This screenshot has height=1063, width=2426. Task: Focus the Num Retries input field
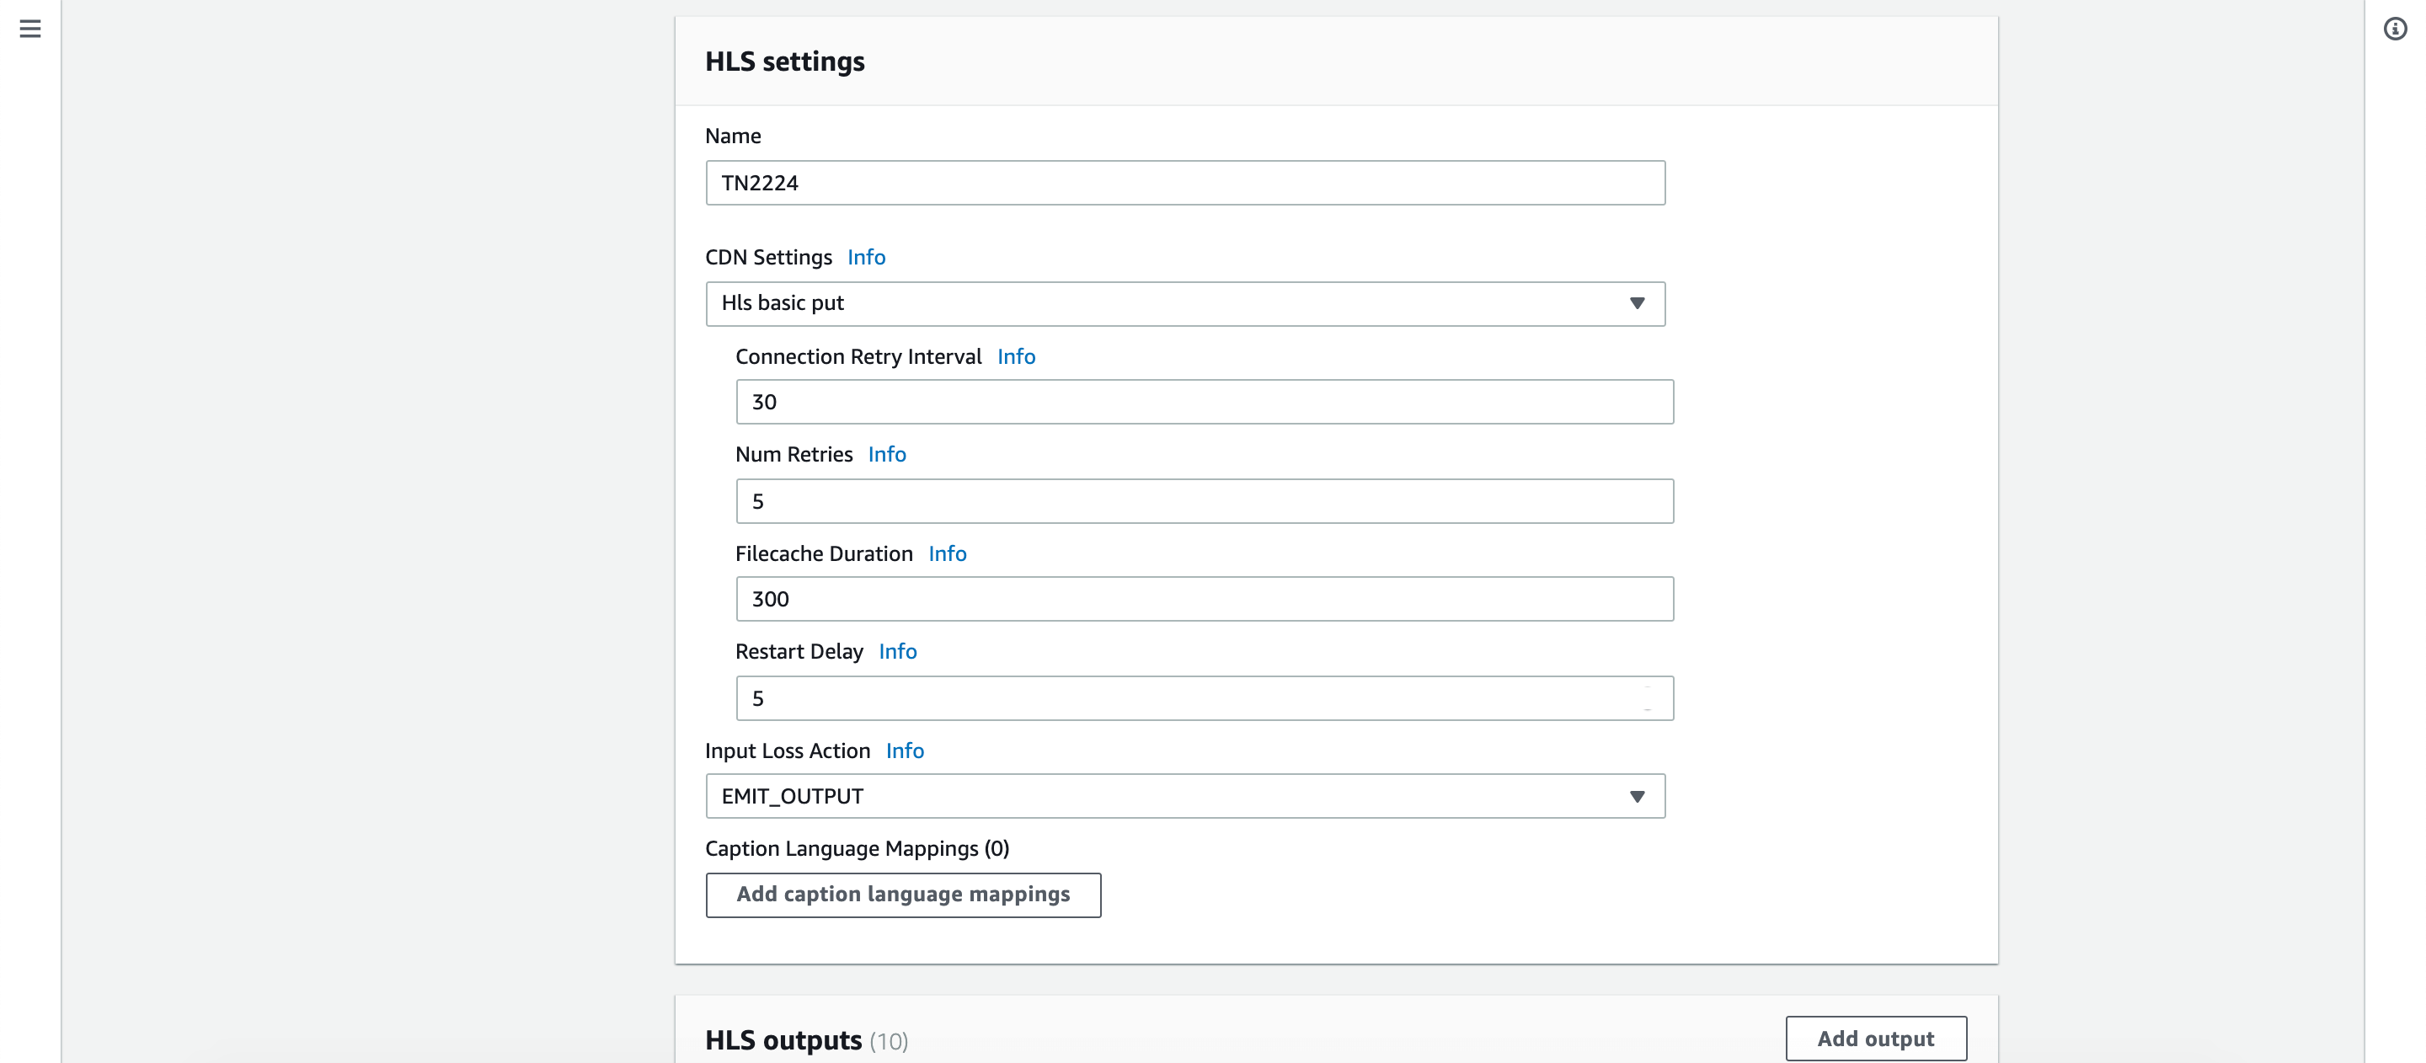[x=1204, y=501]
